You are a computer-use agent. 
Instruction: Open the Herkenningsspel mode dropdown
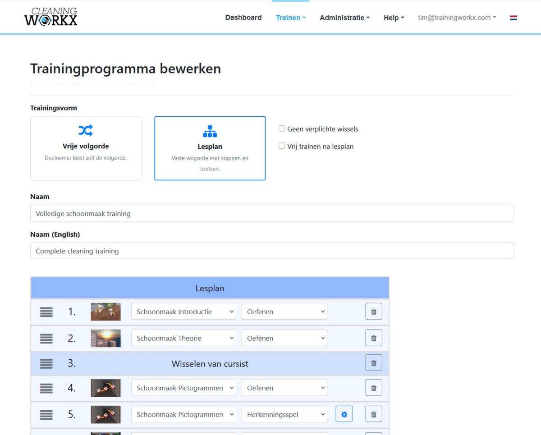[x=284, y=414]
